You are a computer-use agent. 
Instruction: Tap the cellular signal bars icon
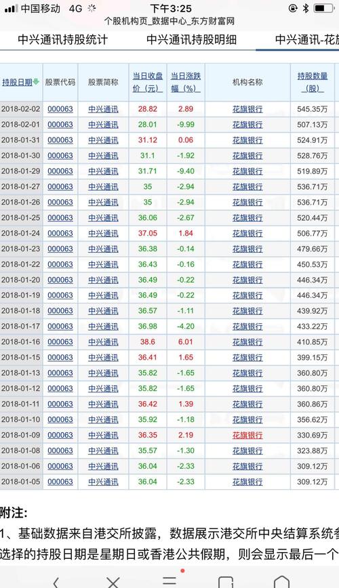pos(11,8)
